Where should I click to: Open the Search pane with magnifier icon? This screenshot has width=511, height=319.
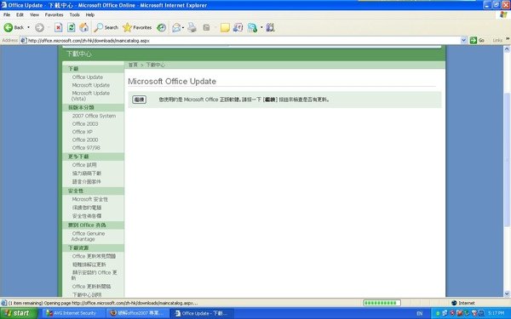point(98,28)
